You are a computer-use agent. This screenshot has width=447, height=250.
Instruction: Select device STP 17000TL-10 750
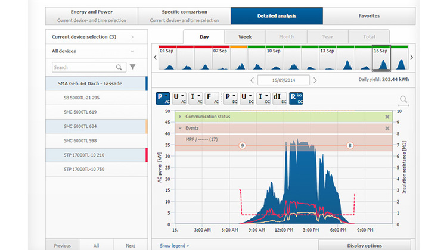click(x=97, y=169)
